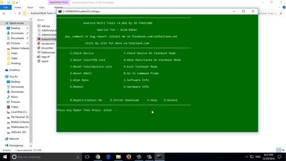Close the cmd.exe window
This screenshot has width=286, height=161.
(253, 11)
